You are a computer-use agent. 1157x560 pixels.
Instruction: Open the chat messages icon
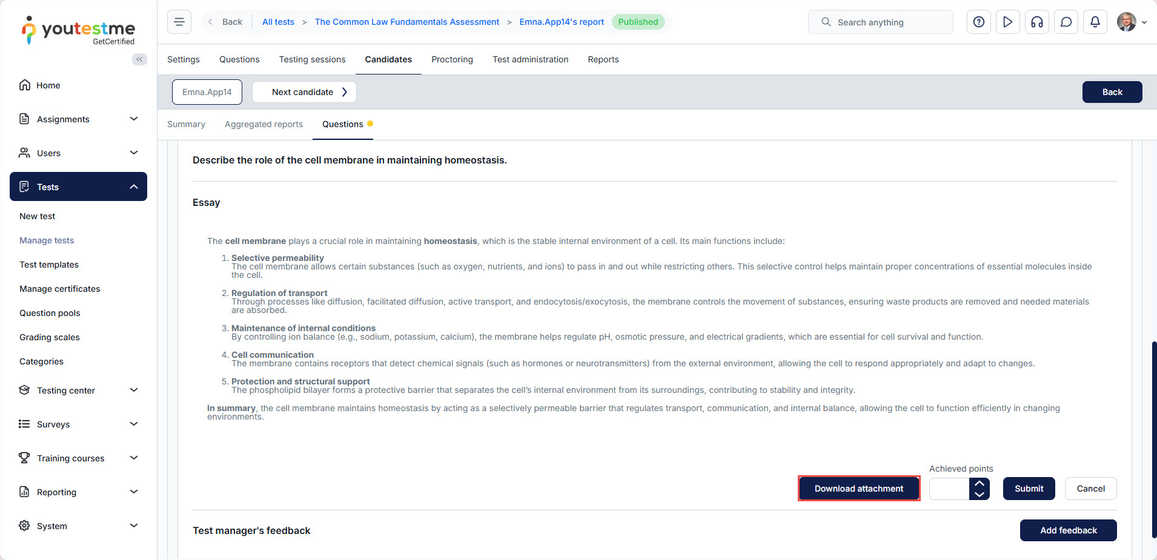tap(1066, 22)
